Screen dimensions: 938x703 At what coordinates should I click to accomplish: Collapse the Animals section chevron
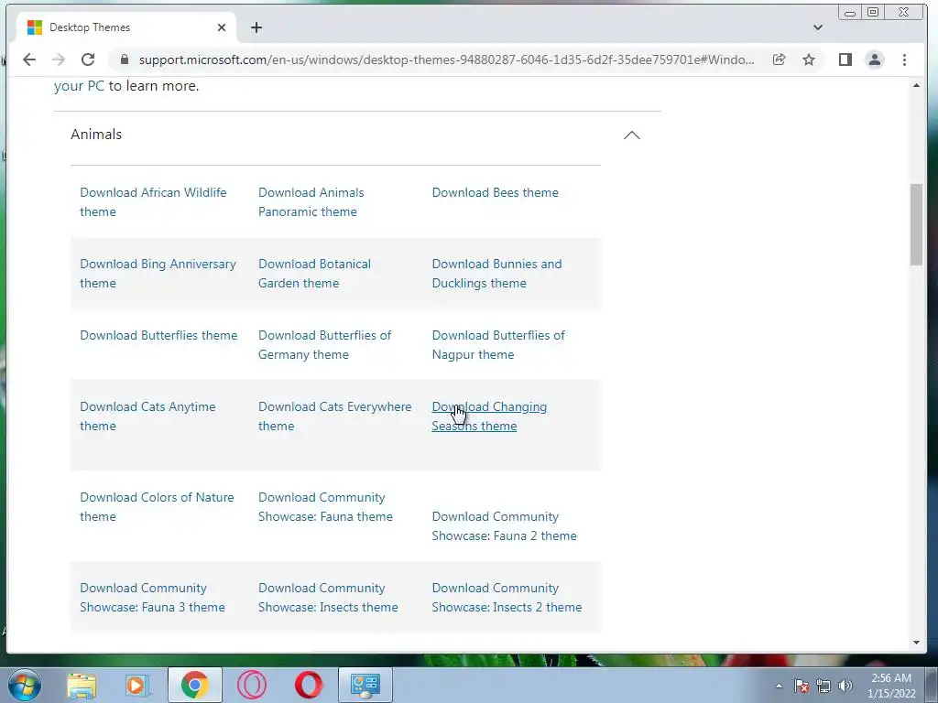[632, 135]
